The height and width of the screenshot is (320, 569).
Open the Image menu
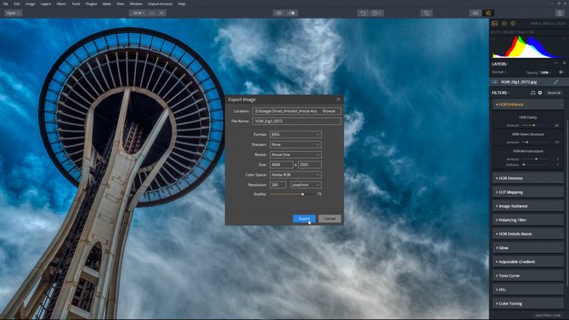click(x=30, y=3)
